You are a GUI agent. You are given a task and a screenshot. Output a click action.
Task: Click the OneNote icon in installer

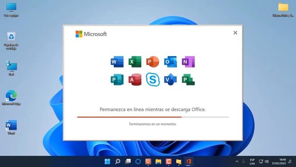click(x=188, y=62)
